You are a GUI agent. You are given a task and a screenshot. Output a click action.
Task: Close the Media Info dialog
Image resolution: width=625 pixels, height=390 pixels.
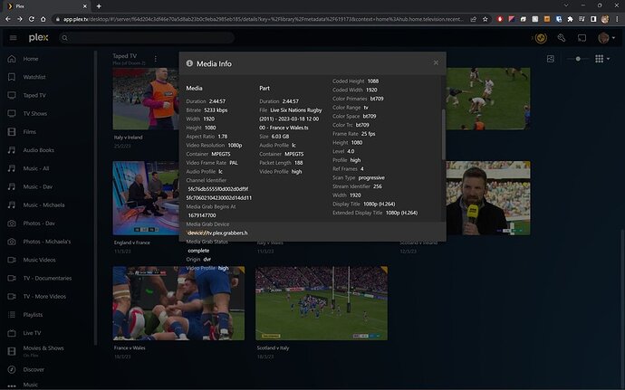click(436, 63)
